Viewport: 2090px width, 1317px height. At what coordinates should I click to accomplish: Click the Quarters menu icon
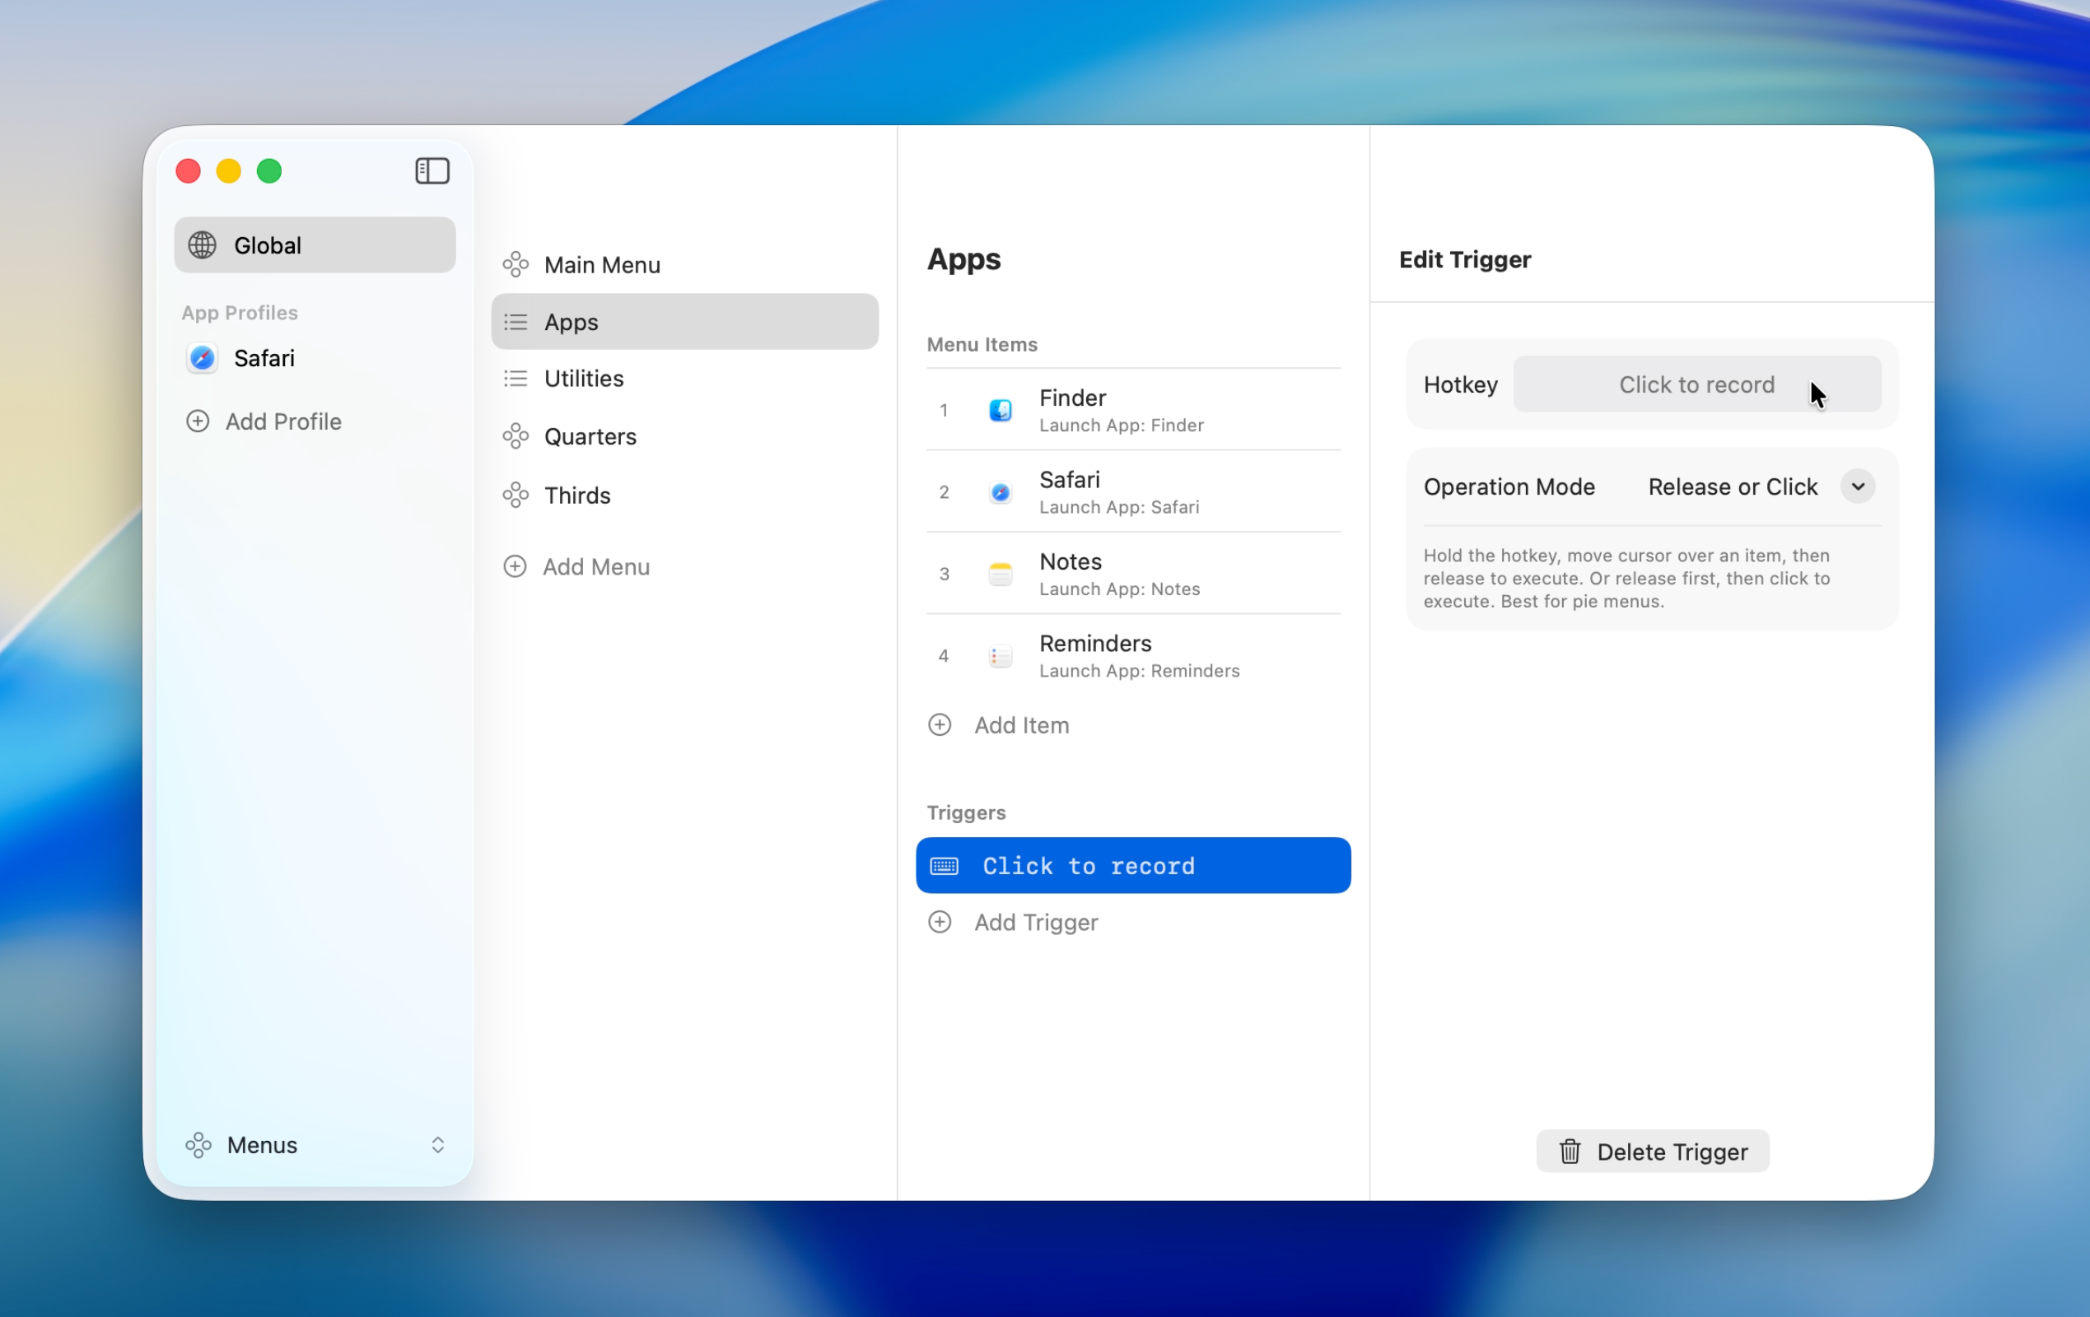tap(516, 436)
